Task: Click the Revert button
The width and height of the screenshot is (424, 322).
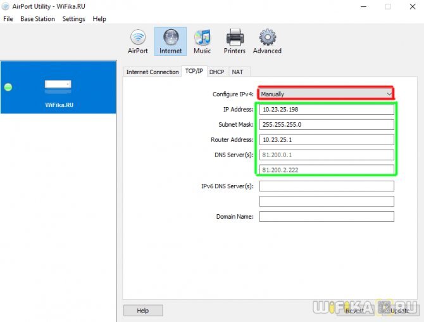Action: click(355, 311)
